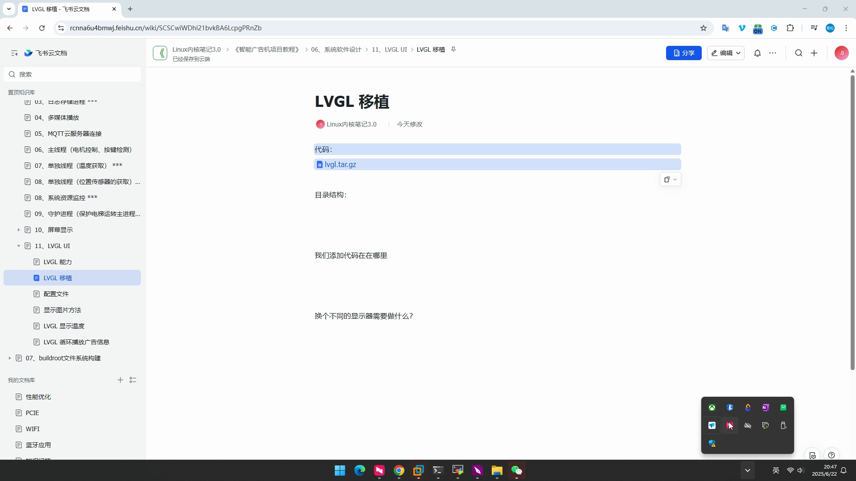Collapse the 11、LVGL UI tree node
The image size is (856, 481).
click(x=19, y=246)
